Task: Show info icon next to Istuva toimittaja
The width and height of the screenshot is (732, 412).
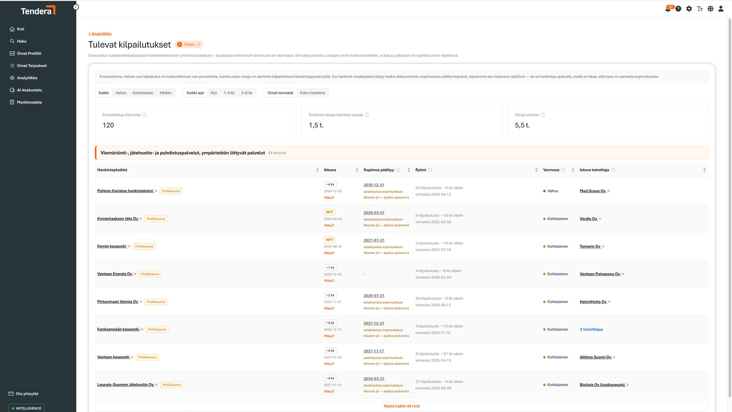Action: click(x=613, y=170)
